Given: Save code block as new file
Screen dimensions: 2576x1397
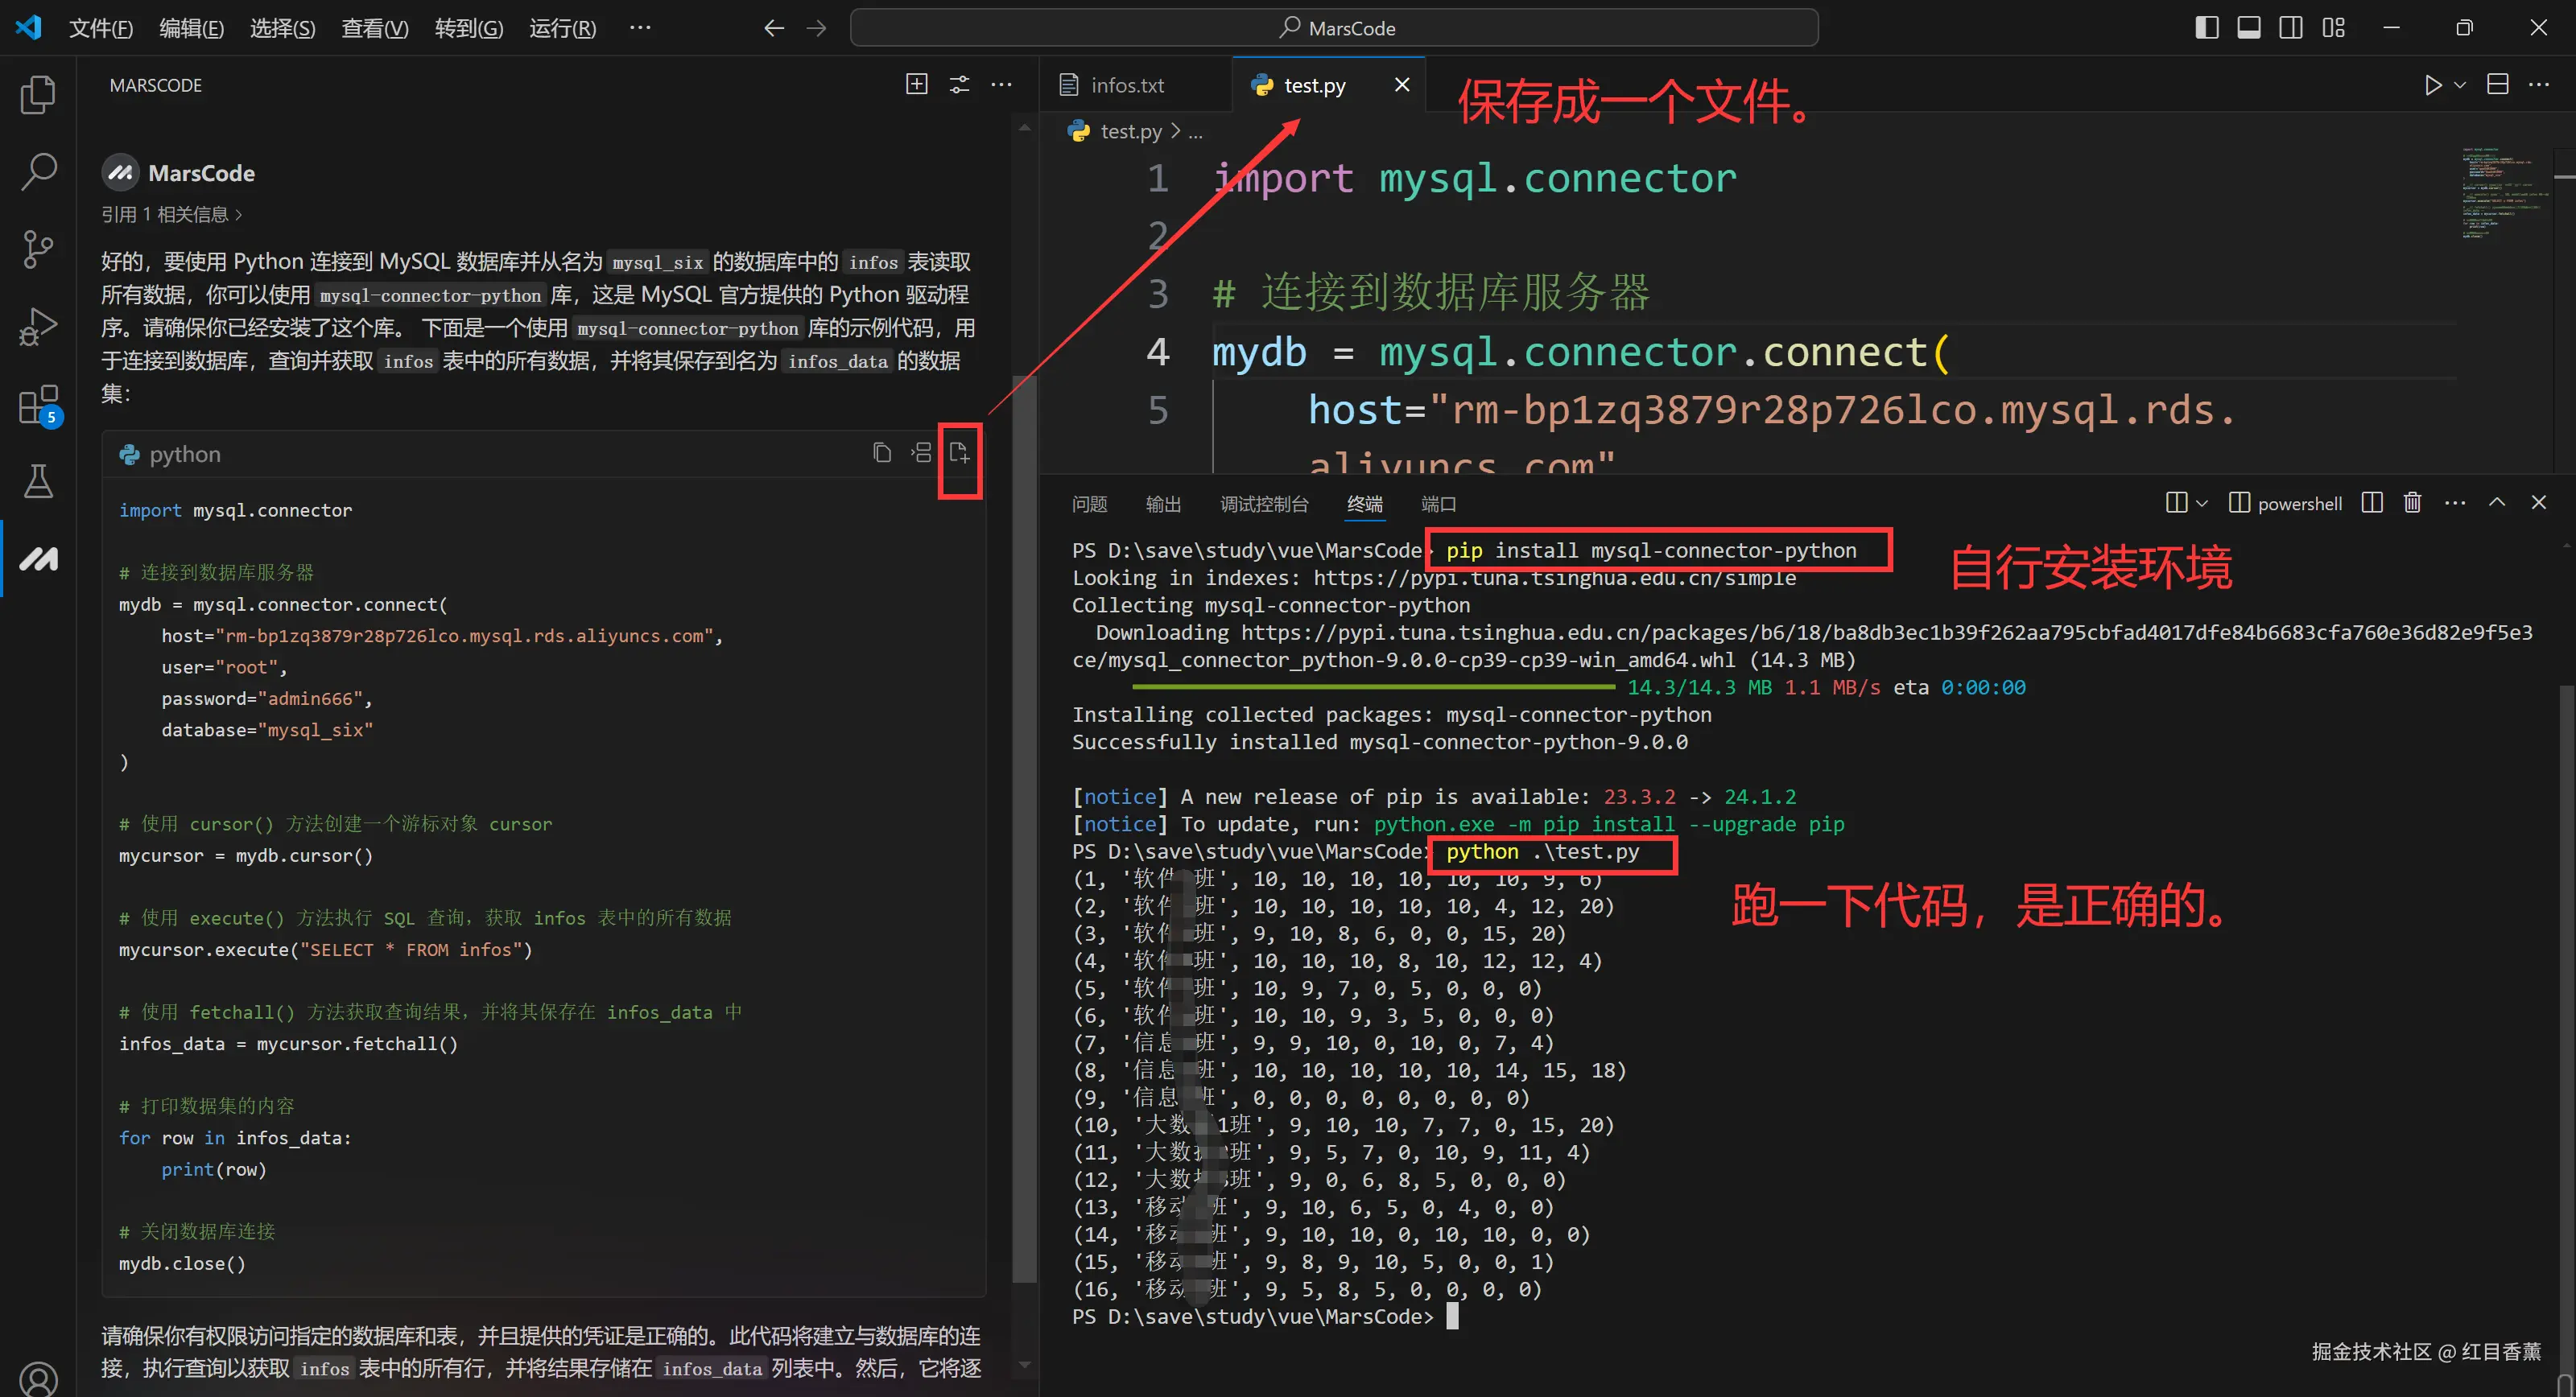Looking at the screenshot, I should [x=959, y=454].
